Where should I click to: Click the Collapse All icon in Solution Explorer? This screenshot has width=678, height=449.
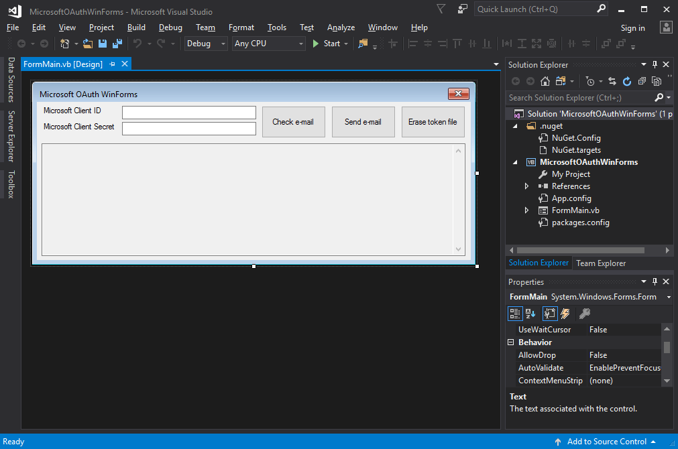coord(642,81)
